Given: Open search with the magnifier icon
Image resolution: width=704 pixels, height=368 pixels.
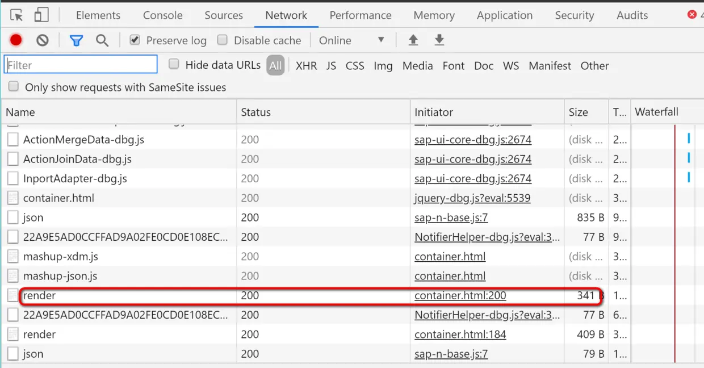Looking at the screenshot, I should [102, 40].
